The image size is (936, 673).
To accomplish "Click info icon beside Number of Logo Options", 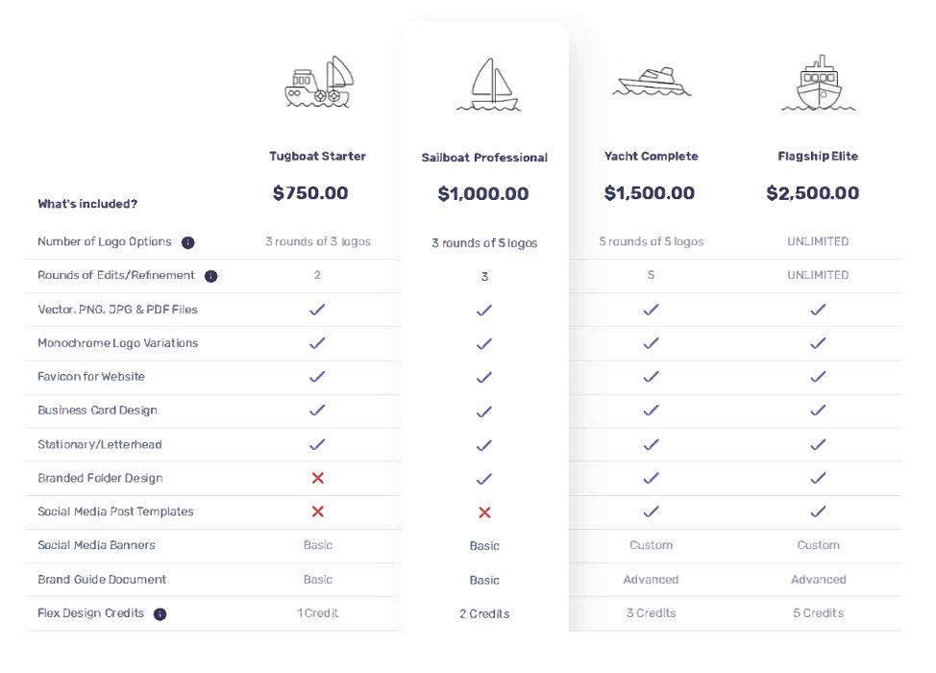I will 188,242.
